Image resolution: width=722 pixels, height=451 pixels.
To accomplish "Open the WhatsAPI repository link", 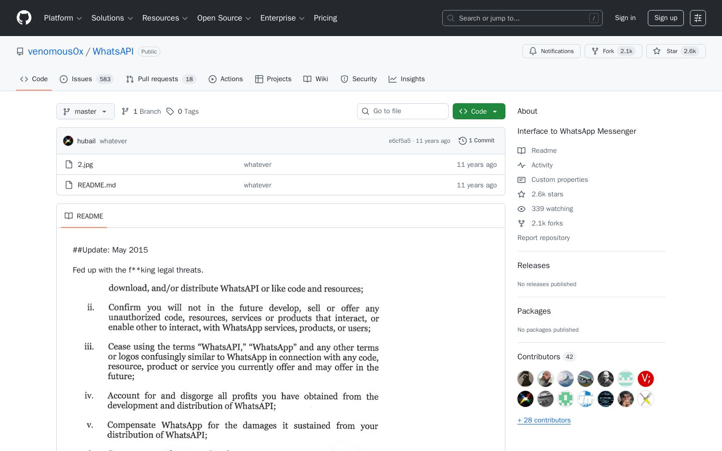I will pyautogui.click(x=113, y=52).
